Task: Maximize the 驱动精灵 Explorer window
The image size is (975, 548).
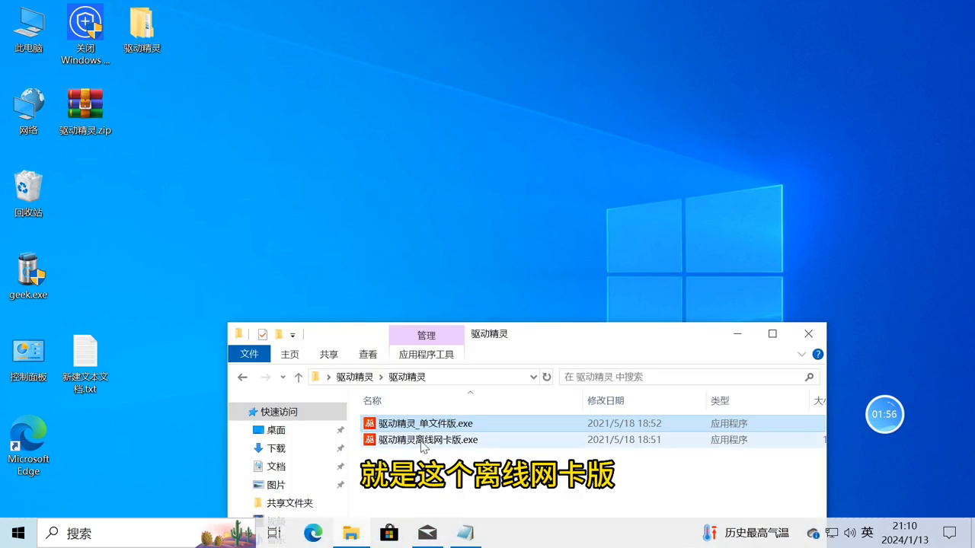Action: 772,334
